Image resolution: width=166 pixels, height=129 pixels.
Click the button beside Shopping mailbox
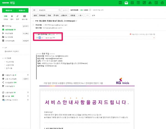26,79
